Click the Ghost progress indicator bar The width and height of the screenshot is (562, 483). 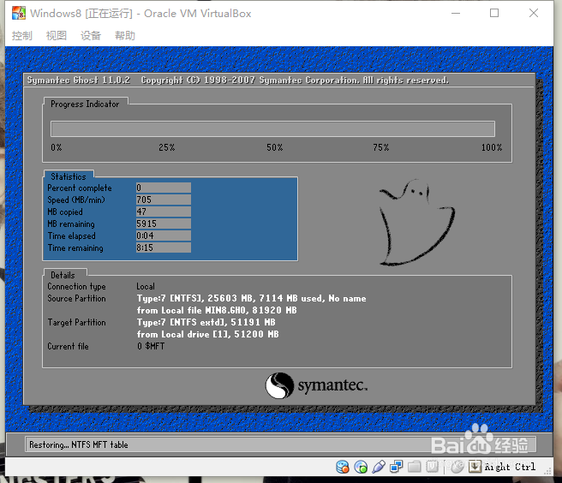pyautogui.click(x=272, y=128)
